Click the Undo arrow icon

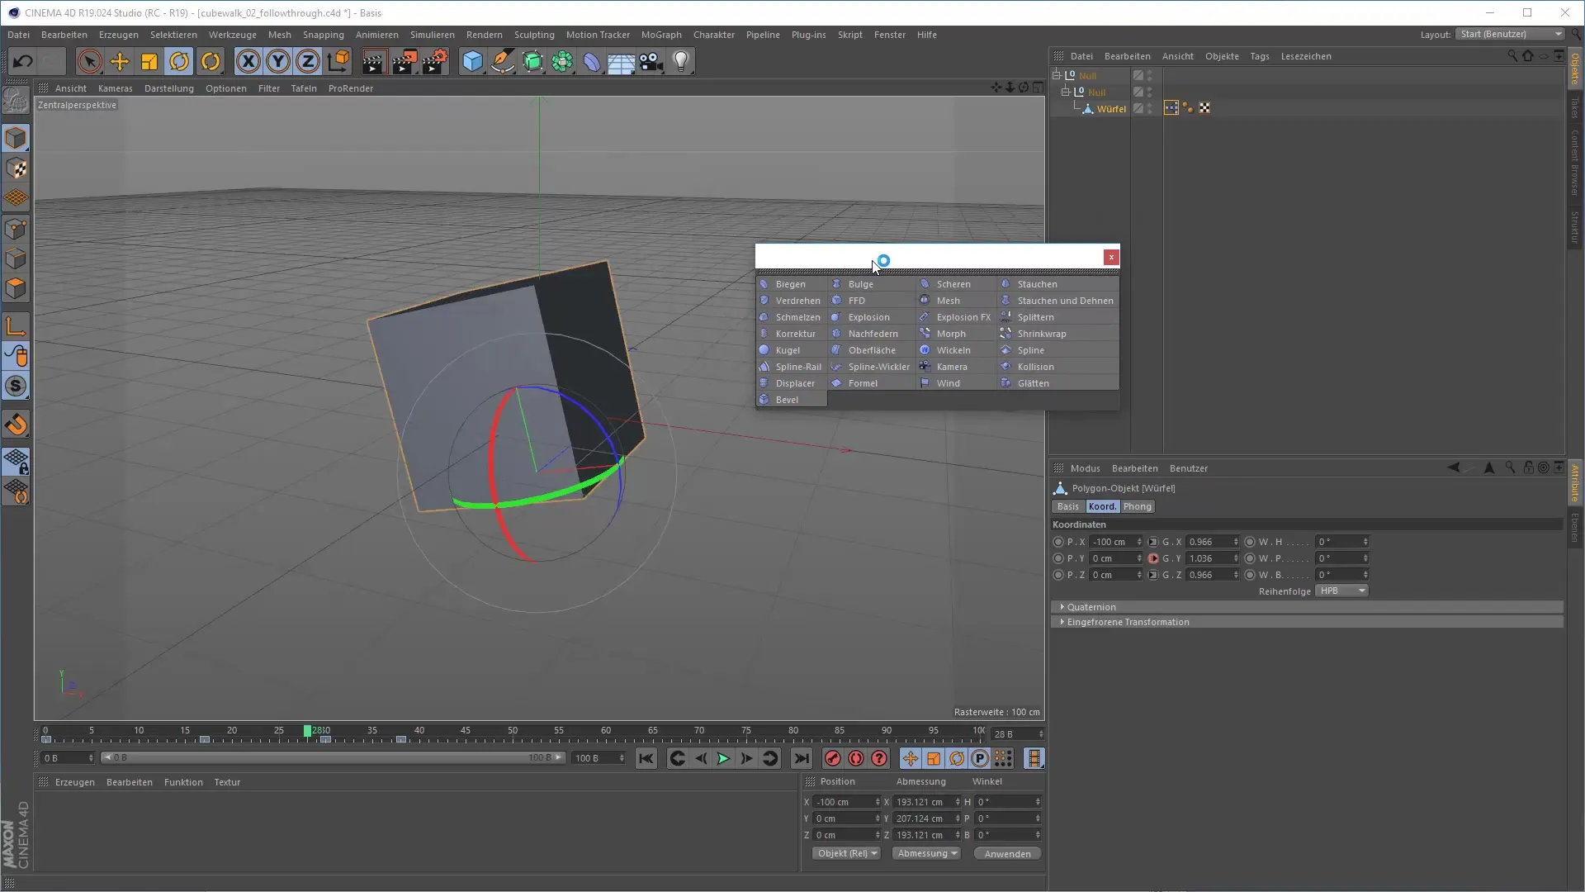point(22,61)
